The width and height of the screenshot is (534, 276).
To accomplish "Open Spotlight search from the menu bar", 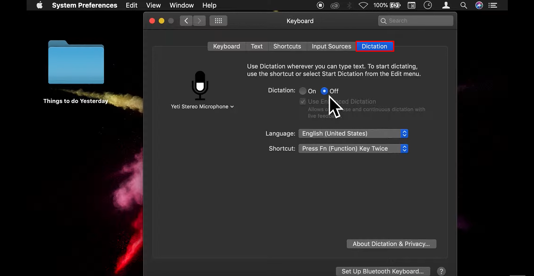I will (463, 5).
